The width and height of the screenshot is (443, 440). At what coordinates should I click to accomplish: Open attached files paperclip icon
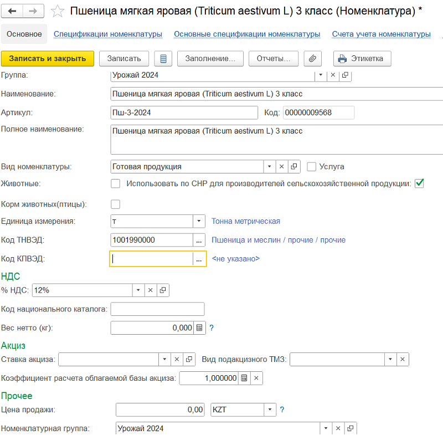coord(313,58)
